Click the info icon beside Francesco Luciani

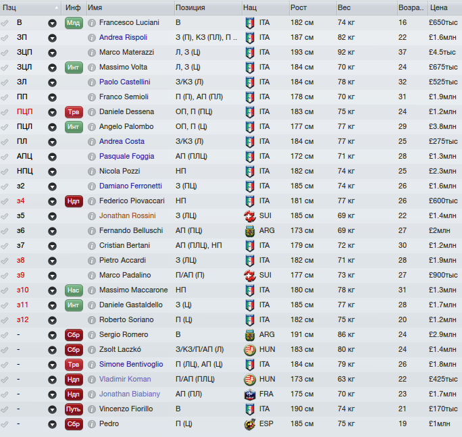pyautogui.click(x=93, y=22)
